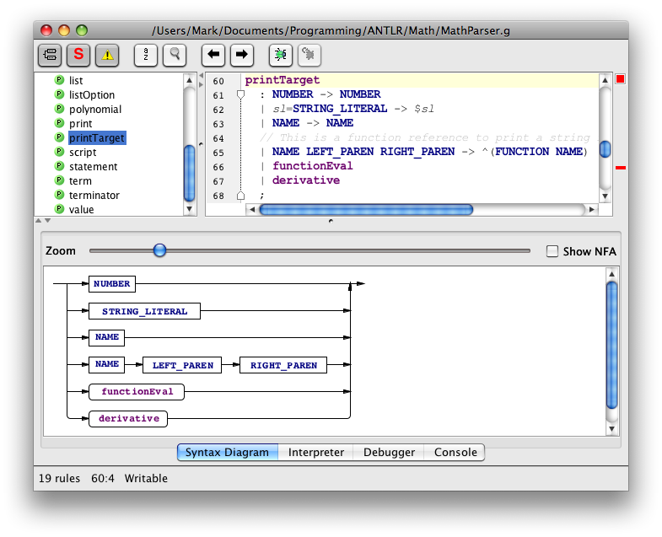Click the down triangle above the Zoom panel
The height and width of the screenshot is (537, 662).
(48, 220)
